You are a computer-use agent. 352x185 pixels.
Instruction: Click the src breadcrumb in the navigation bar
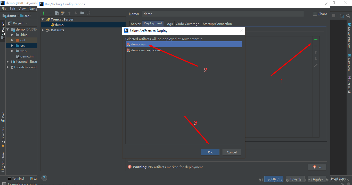click(x=24, y=16)
